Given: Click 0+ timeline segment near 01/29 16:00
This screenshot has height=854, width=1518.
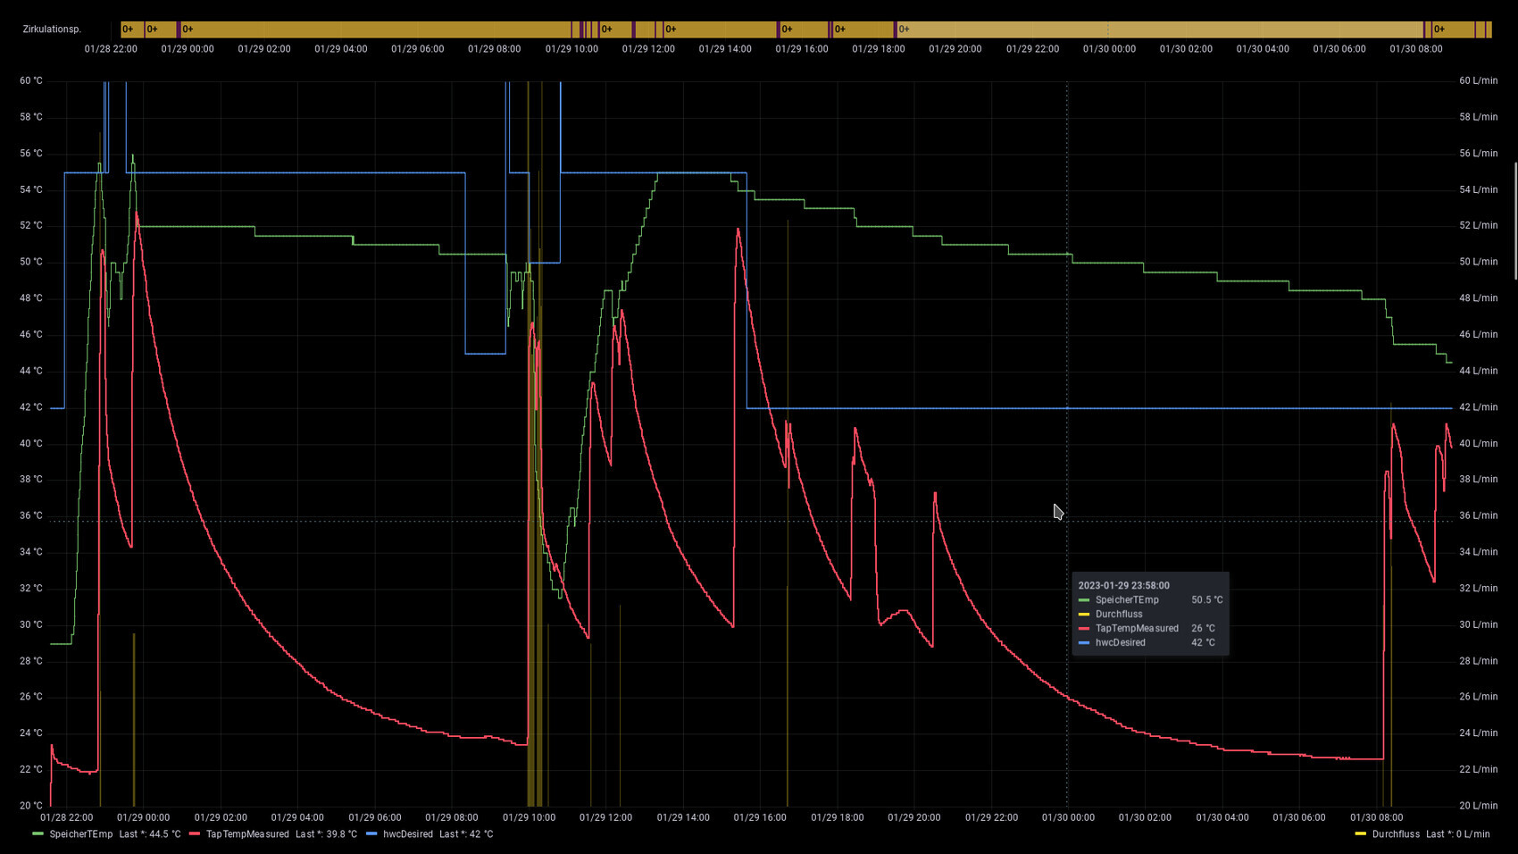Looking at the screenshot, I should (803, 29).
